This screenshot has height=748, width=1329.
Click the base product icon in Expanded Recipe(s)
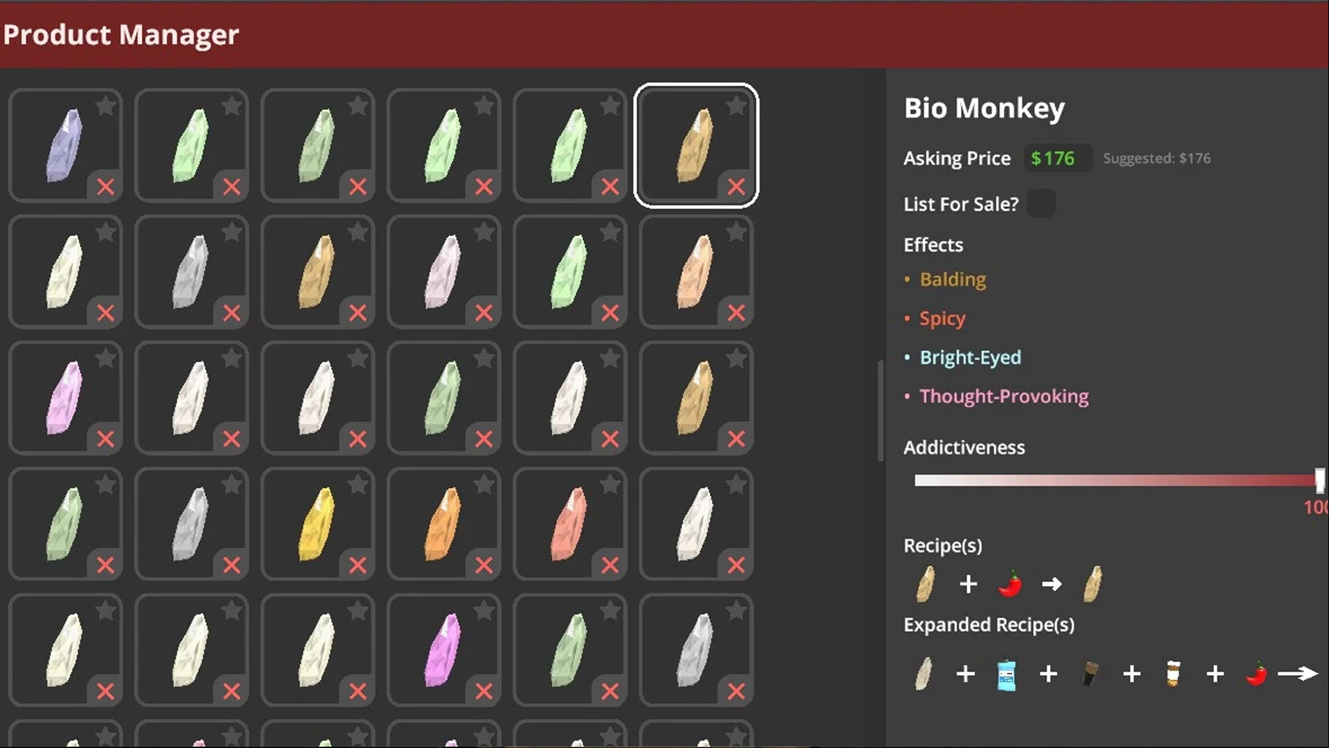pos(923,674)
